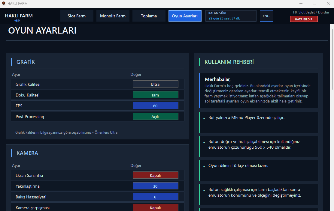This screenshot has width=334, height=211.
Task: Select the Oyun Ayarları tab
Action: 185,16
